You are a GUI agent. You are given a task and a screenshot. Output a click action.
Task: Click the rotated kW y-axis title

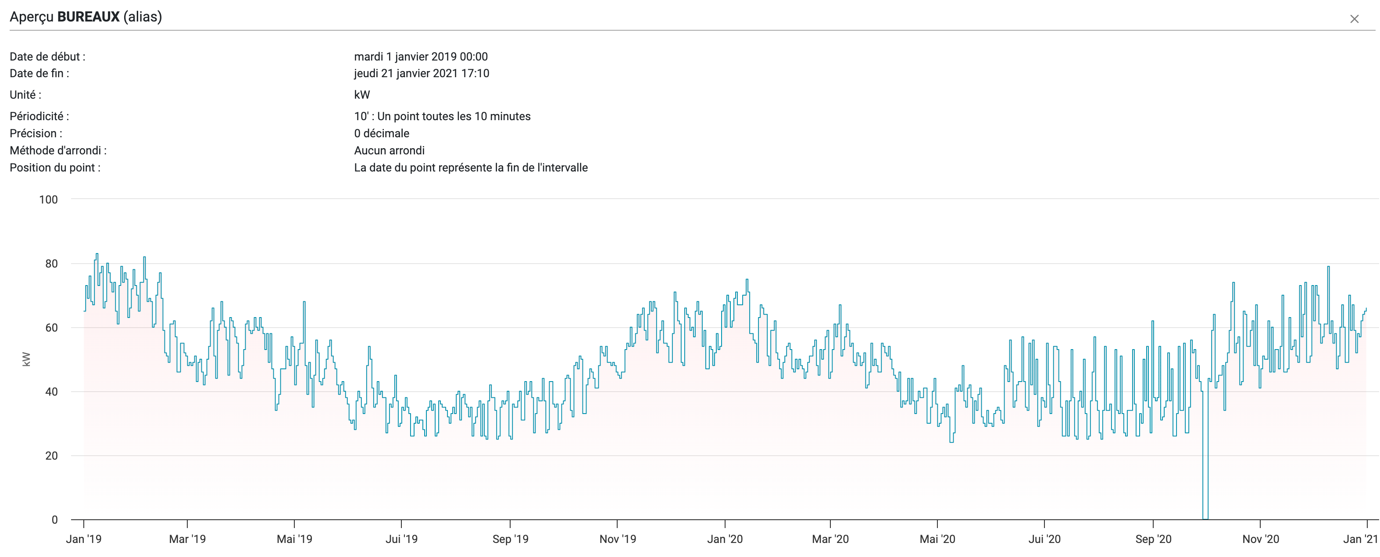pyautogui.click(x=26, y=359)
